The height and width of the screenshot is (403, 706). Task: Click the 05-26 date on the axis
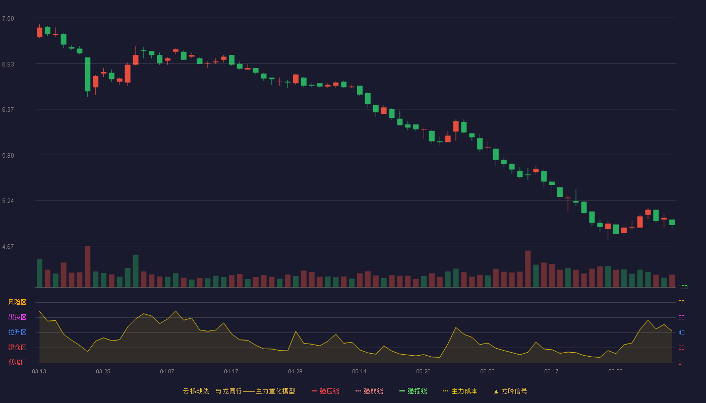tap(423, 371)
